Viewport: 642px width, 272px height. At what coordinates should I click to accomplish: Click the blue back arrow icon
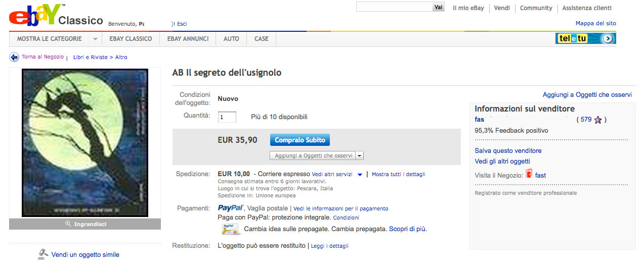click(x=14, y=57)
